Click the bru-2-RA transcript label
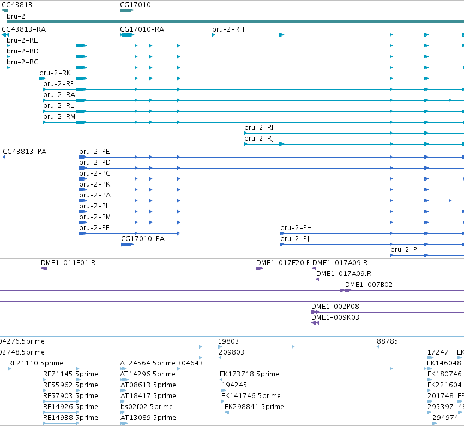The height and width of the screenshot is (426, 464). 59,95
